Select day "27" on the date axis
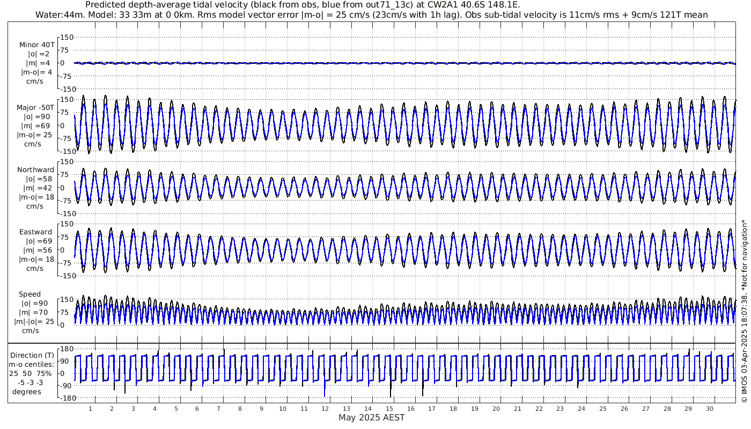 645,409
